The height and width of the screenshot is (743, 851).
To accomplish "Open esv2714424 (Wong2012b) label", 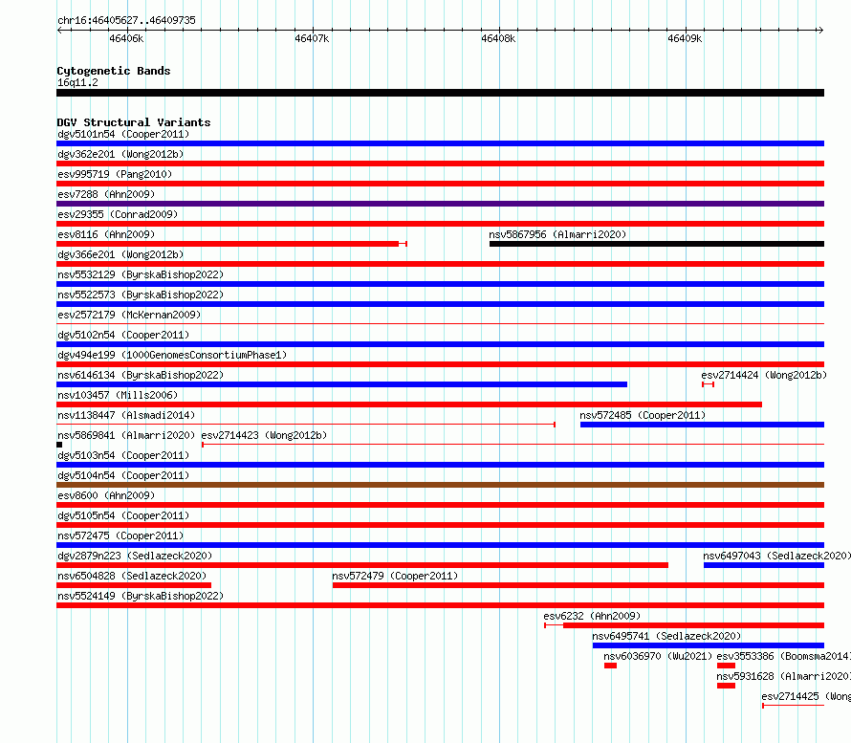I will tap(764, 375).
